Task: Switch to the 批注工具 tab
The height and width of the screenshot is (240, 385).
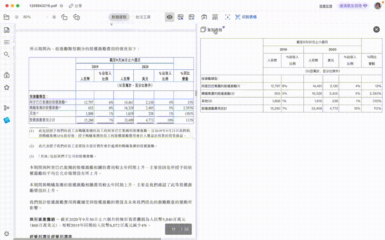Action: [x=143, y=17]
